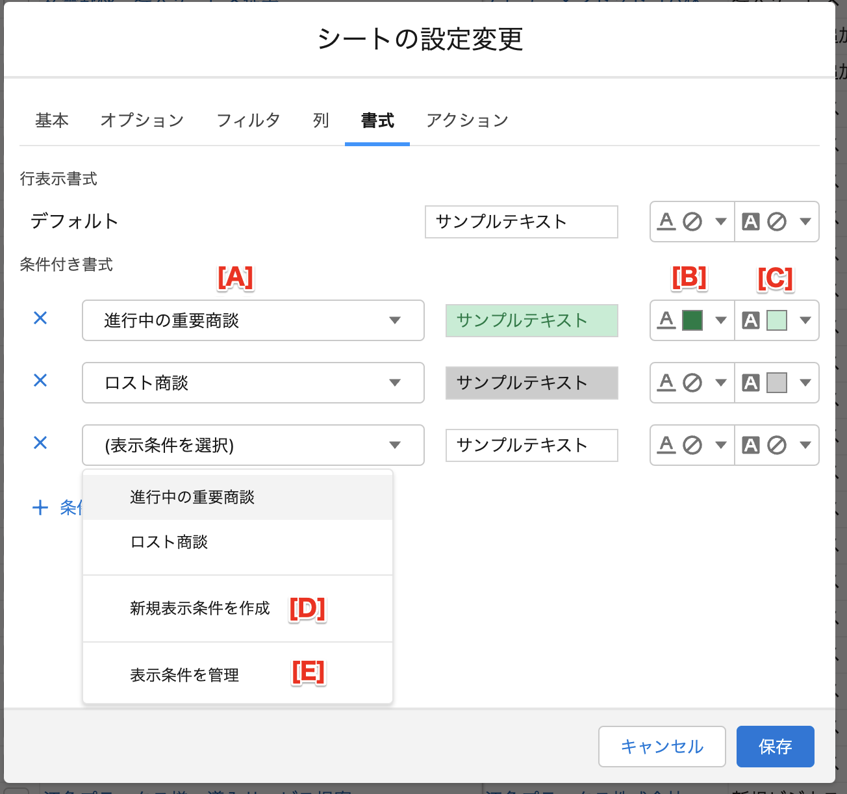Remove the (表示条件を選択) format row
Viewport: 847px width, 794px height.
coord(40,443)
